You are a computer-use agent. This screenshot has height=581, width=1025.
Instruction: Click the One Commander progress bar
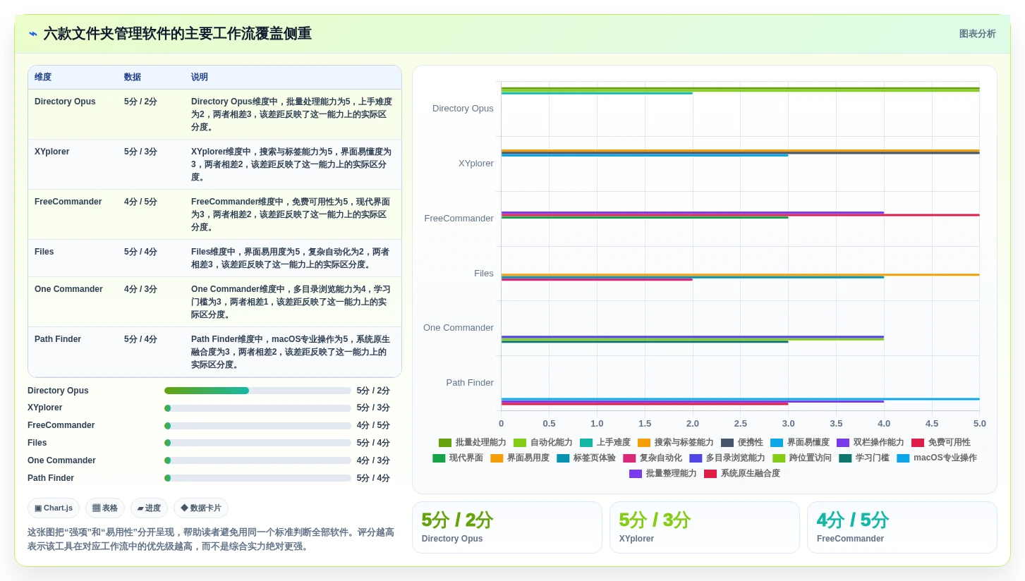(257, 460)
